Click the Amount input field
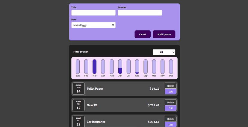This screenshot has height=127, width=248. pos(140,13)
